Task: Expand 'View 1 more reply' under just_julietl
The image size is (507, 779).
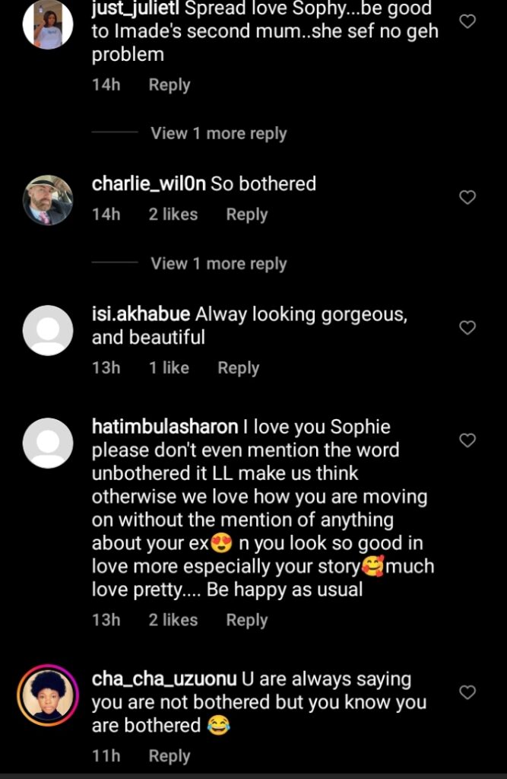Action: (218, 133)
